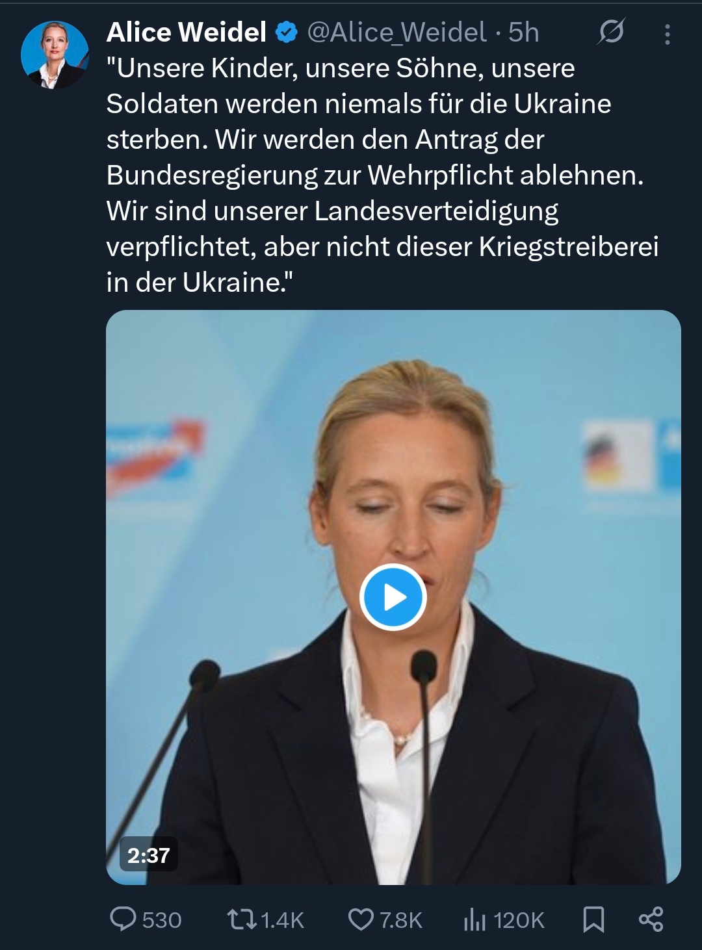Click the post text about Wehrpflicht
The image size is (702, 950).
pos(382,175)
